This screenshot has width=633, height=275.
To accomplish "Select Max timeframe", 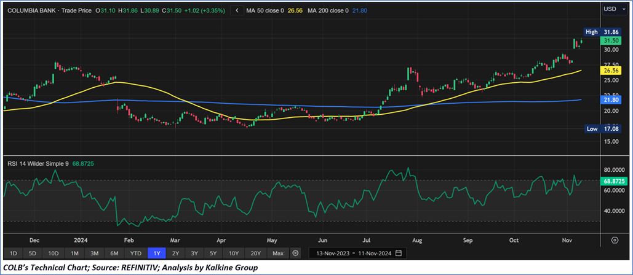I will click(x=278, y=254).
